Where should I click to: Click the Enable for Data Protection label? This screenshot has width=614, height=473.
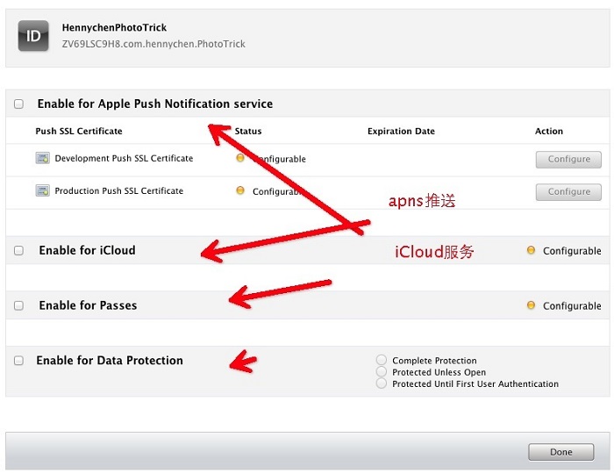click(110, 360)
